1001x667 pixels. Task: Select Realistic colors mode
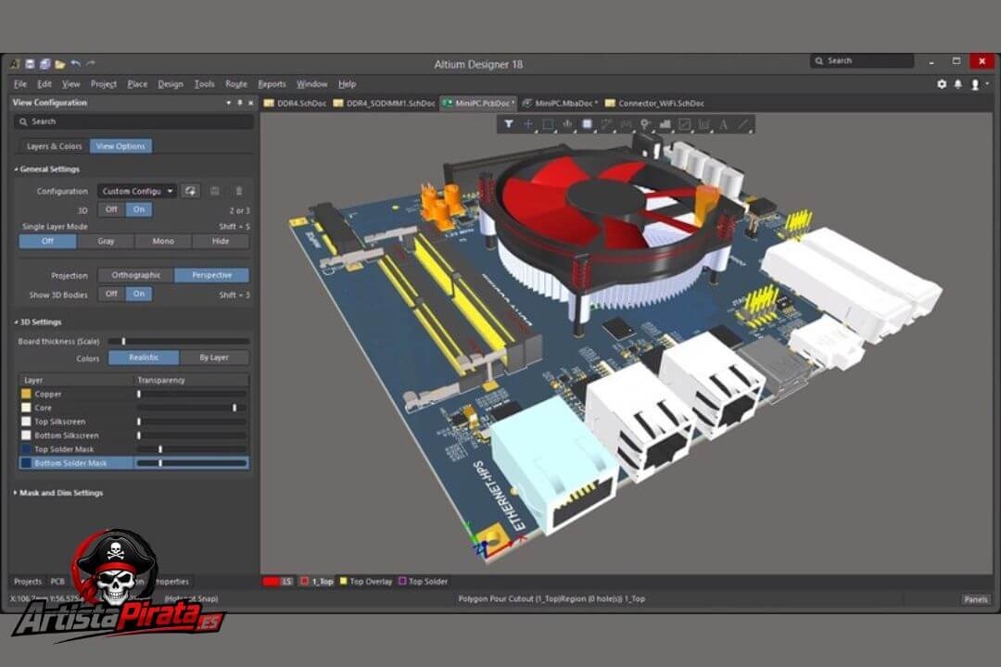click(144, 359)
